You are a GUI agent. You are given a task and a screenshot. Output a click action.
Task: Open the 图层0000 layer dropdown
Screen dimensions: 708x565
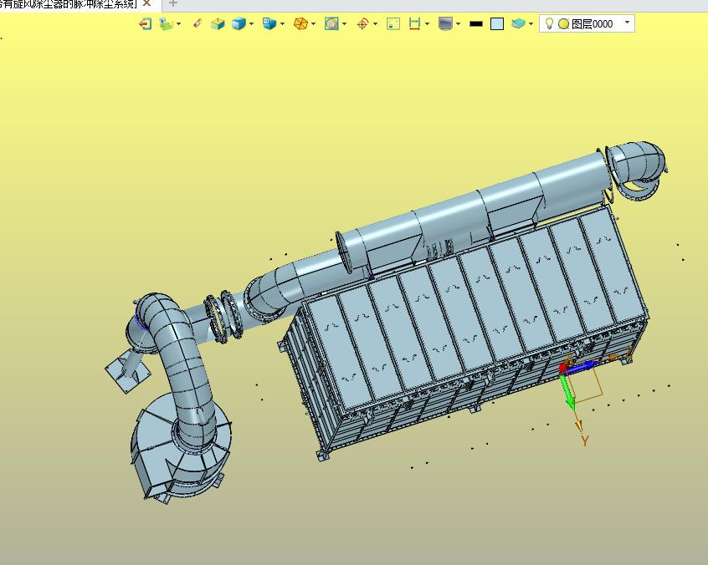tap(628, 23)
